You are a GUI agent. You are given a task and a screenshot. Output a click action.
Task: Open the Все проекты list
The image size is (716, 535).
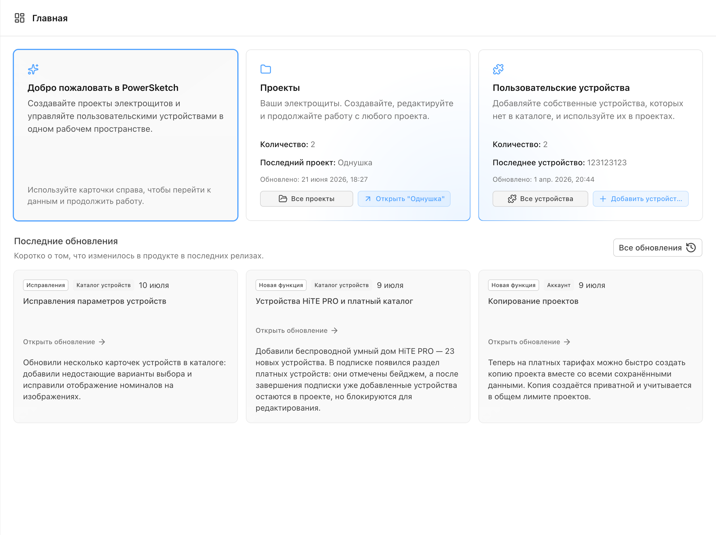[306, 199]
